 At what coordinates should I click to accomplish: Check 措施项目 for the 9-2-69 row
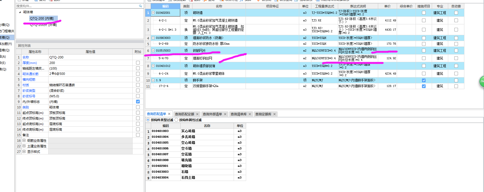tap(424, 44)
